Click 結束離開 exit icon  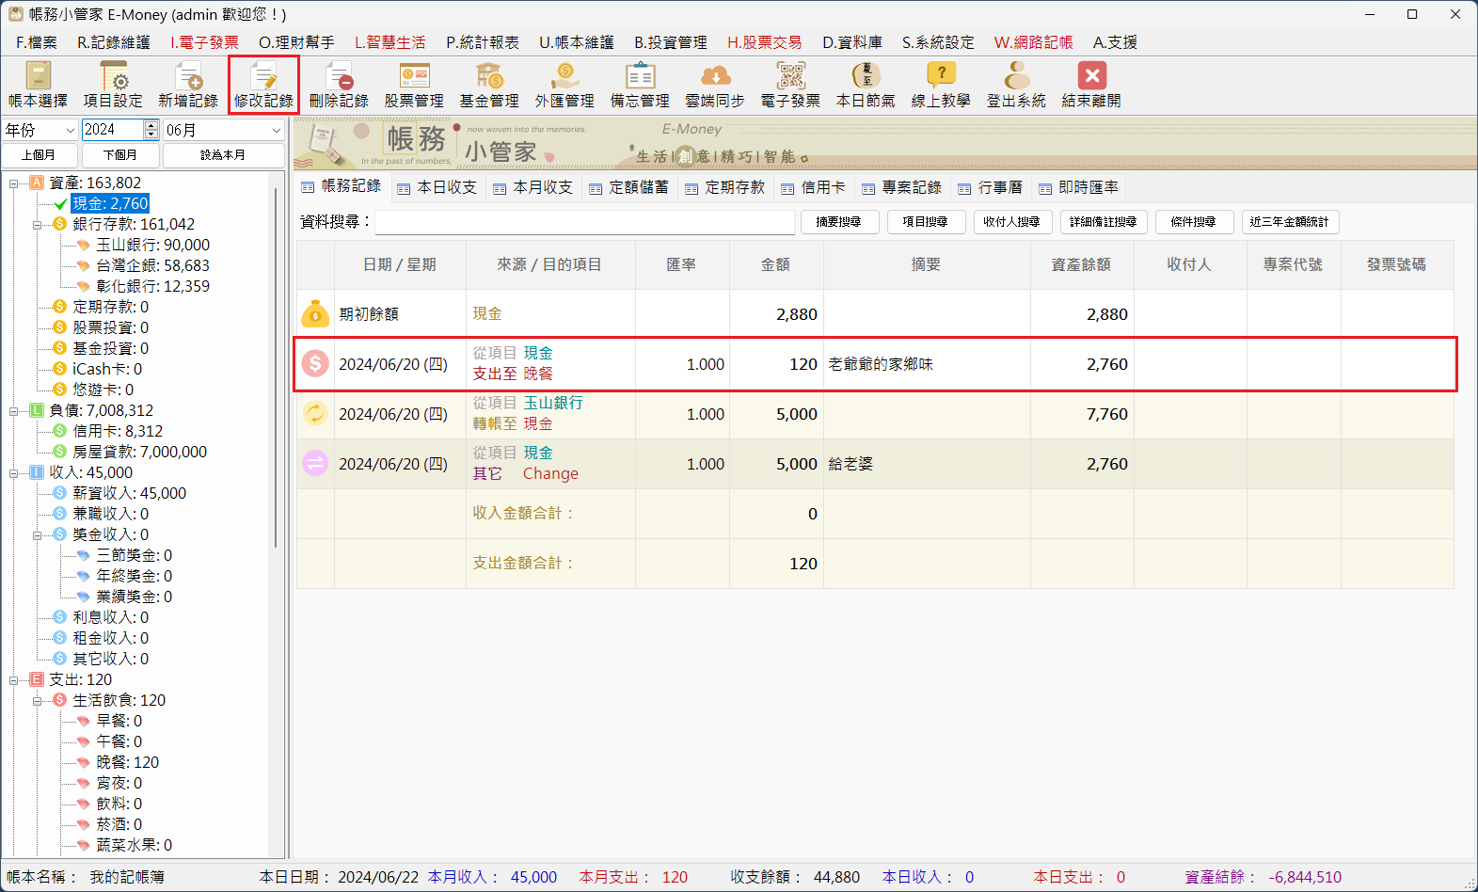1091,85
